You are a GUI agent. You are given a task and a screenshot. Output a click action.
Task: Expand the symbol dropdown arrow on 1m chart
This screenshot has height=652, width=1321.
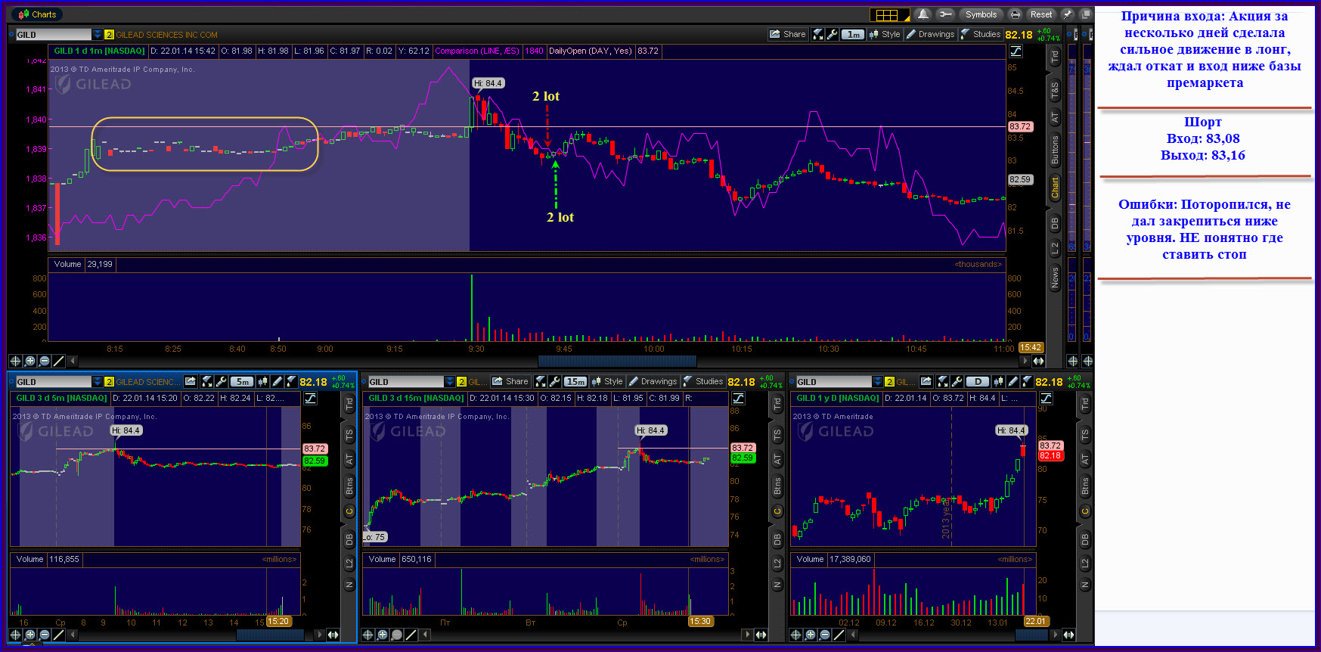tap(97, 34)
